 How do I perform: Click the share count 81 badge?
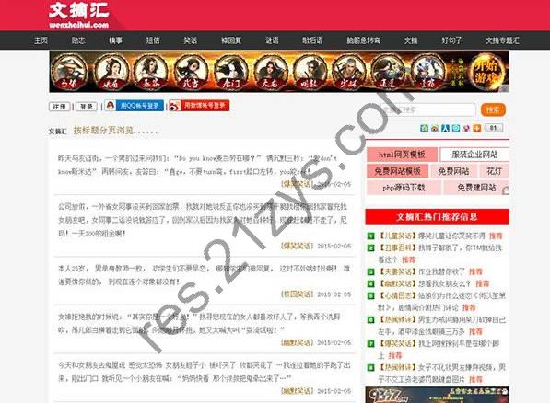(494, 128)
